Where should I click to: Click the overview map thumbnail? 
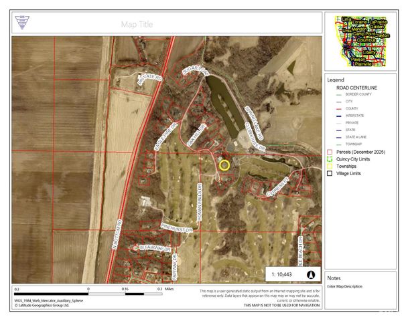point(363,41)
